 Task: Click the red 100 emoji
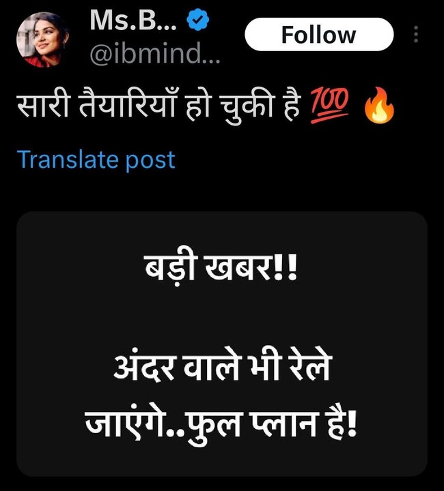point(329,105)
